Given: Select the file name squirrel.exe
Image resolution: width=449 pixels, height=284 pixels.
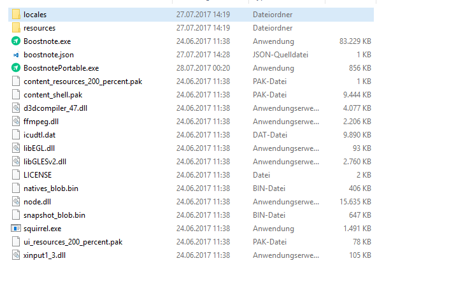Looking at the screenshot, I should [43, 229].
